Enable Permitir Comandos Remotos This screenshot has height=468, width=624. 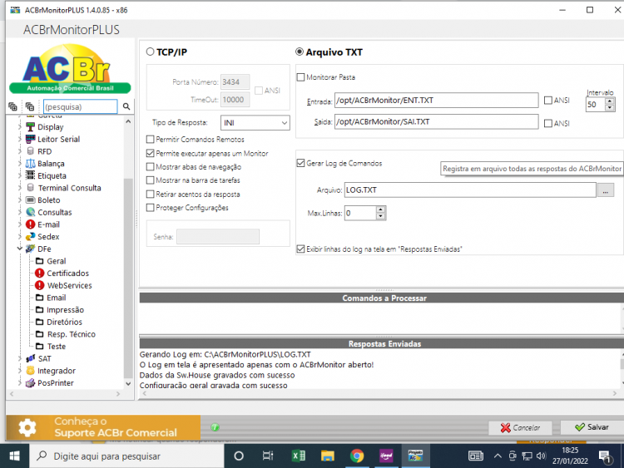150,139
